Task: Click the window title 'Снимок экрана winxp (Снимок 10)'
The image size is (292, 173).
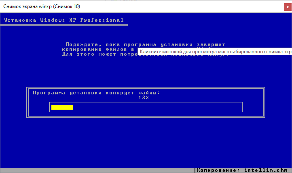Action: [42, 6]
